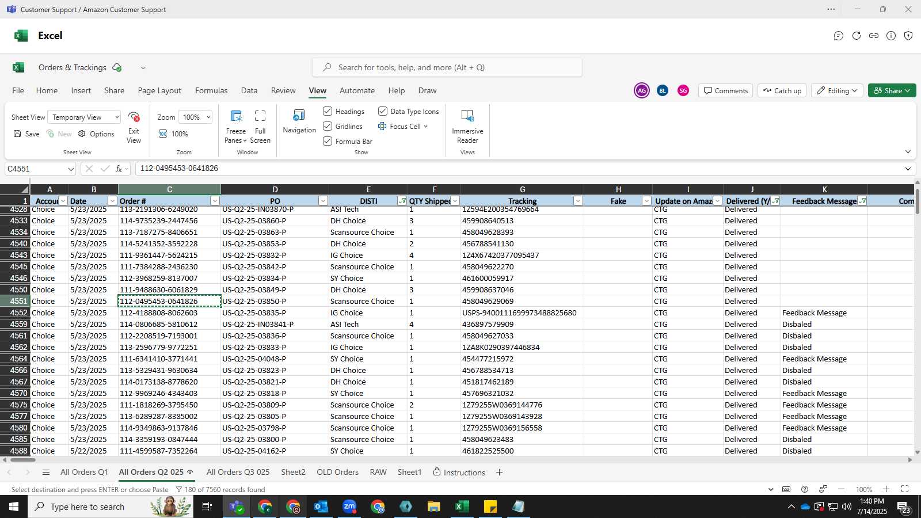Viewport: 921px width, 518px height.
Task: Open the Data ribbon tab
Action: pos(249,90)
